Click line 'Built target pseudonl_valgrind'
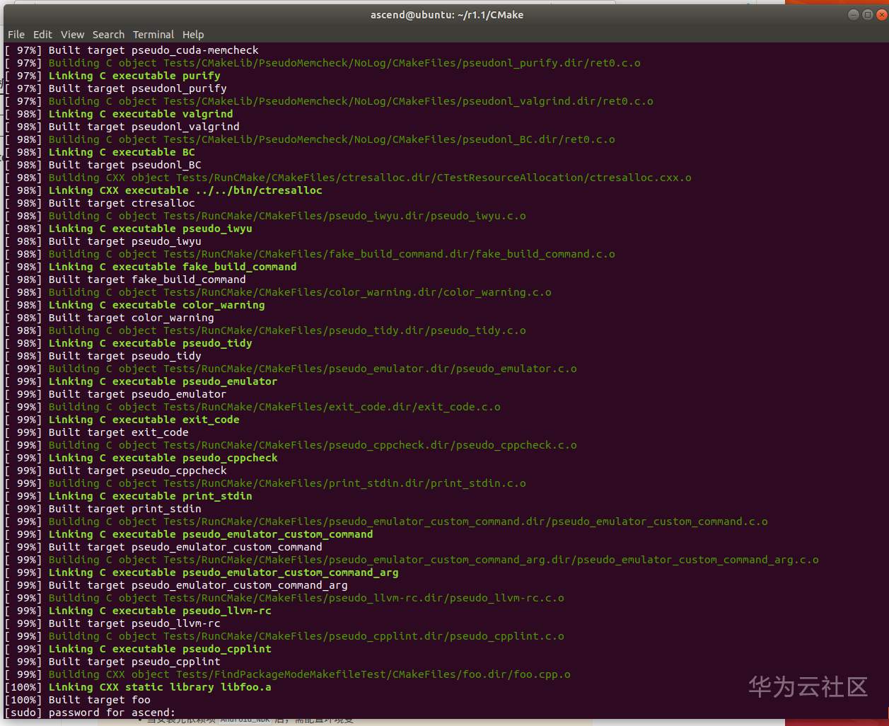This screenshot has height=726, width=889. point(122,127)
